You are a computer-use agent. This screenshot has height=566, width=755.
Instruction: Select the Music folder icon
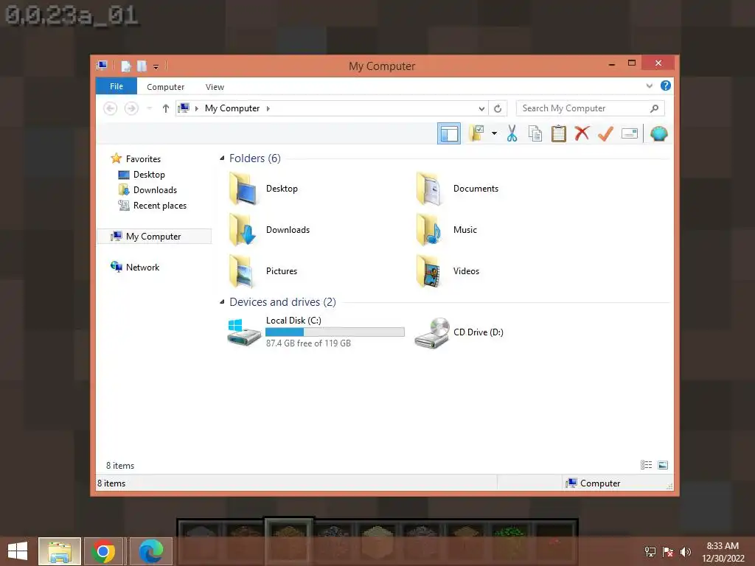[430, 230]
